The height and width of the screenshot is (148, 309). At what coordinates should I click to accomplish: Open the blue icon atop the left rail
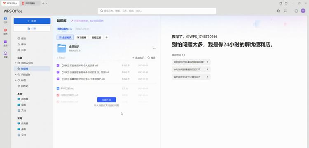pyautogui.click(x=5, y=20)
